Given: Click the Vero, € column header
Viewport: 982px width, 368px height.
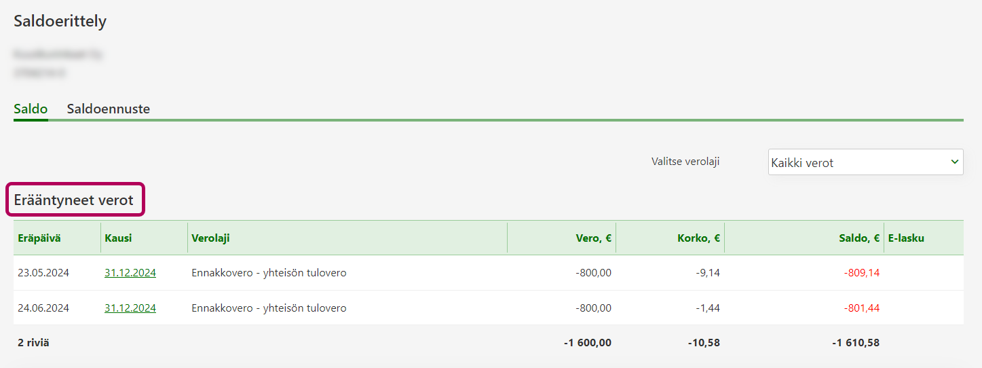Looking at the screenshot, I should (594, 238).
